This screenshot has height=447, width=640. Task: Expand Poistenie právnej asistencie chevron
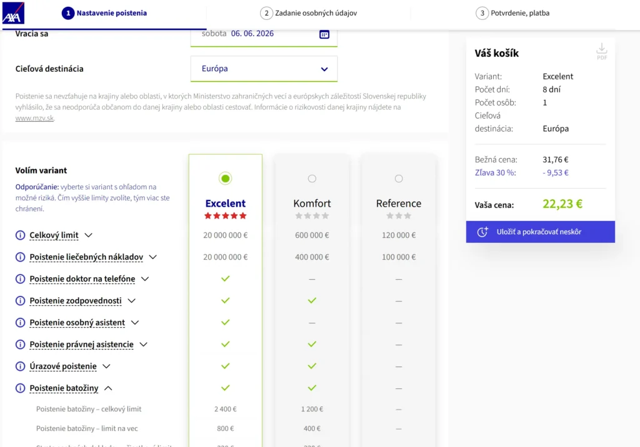coord(143,344)
